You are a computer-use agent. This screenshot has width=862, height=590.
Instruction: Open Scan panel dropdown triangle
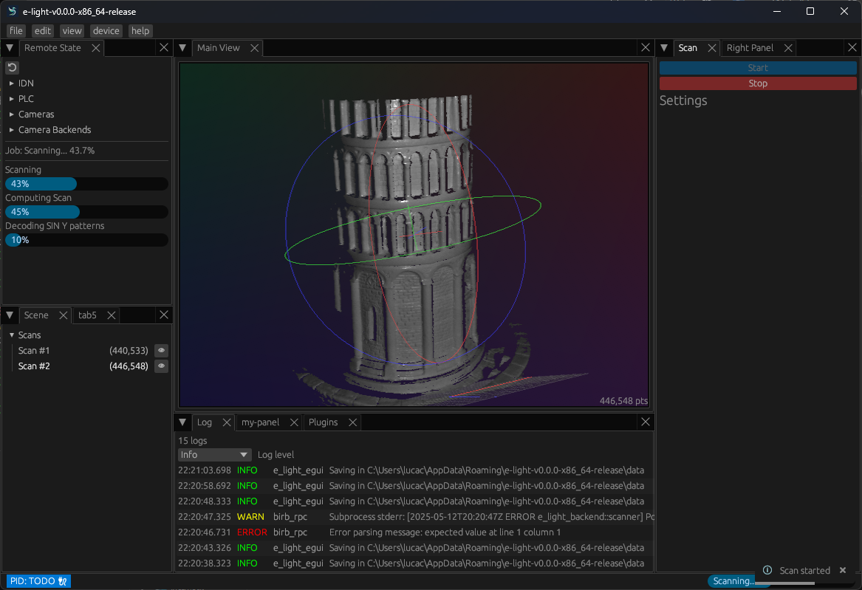[x=664, y=48]
